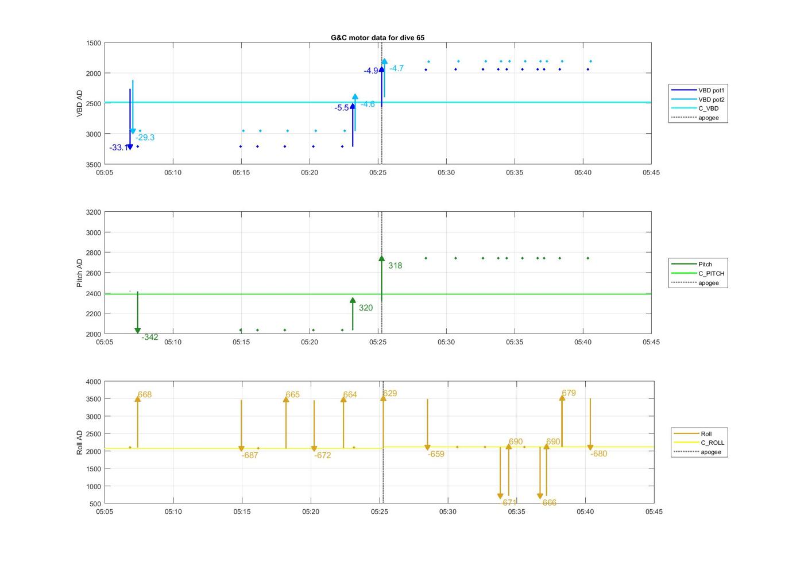Click the '-680' roll data label
Screen dimensions: 804x566
[x=599, y=453]
